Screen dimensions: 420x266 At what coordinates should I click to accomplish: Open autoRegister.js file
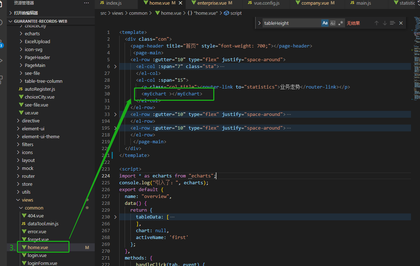(x=40, y=89)
